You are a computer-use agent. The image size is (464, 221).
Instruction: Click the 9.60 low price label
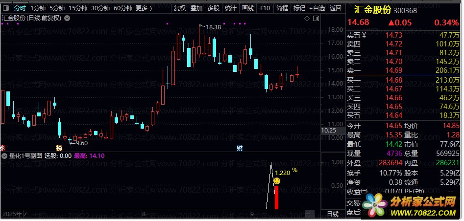pos(82,143)
